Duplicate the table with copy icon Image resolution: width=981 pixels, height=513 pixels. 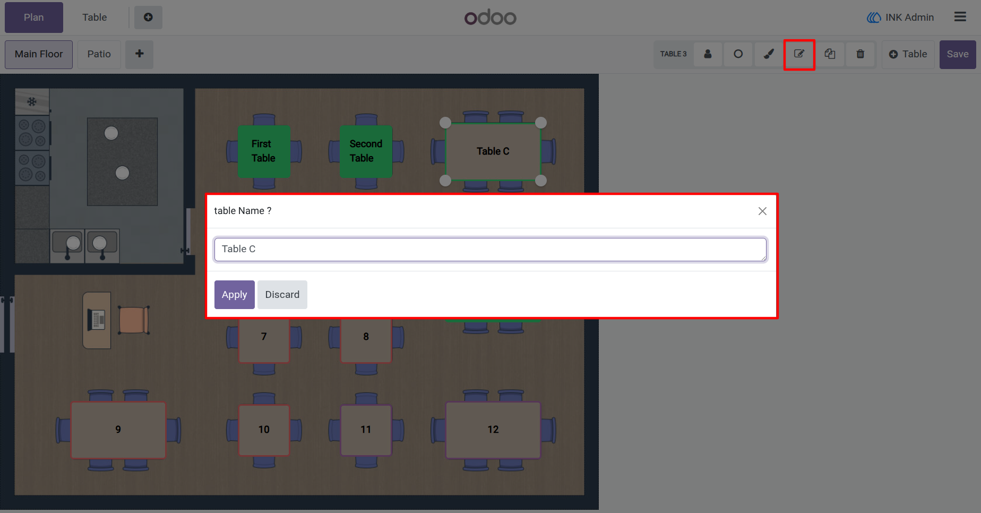(830, 54)
